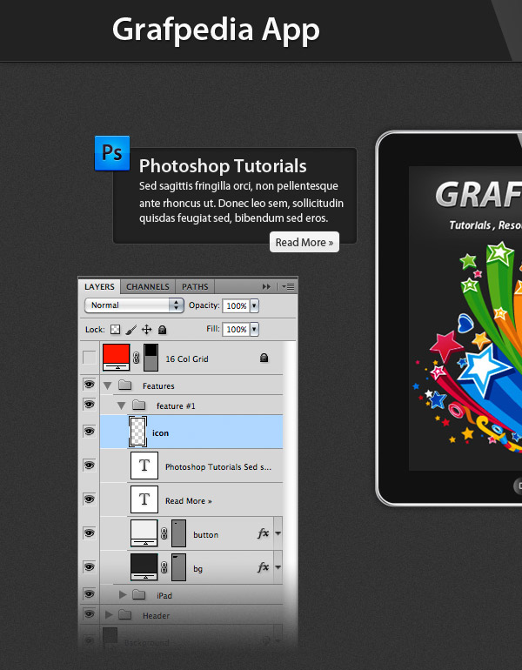Click the lock all padlock icon
This screenshot has height=670, width=522.
(x=162, y=330)
